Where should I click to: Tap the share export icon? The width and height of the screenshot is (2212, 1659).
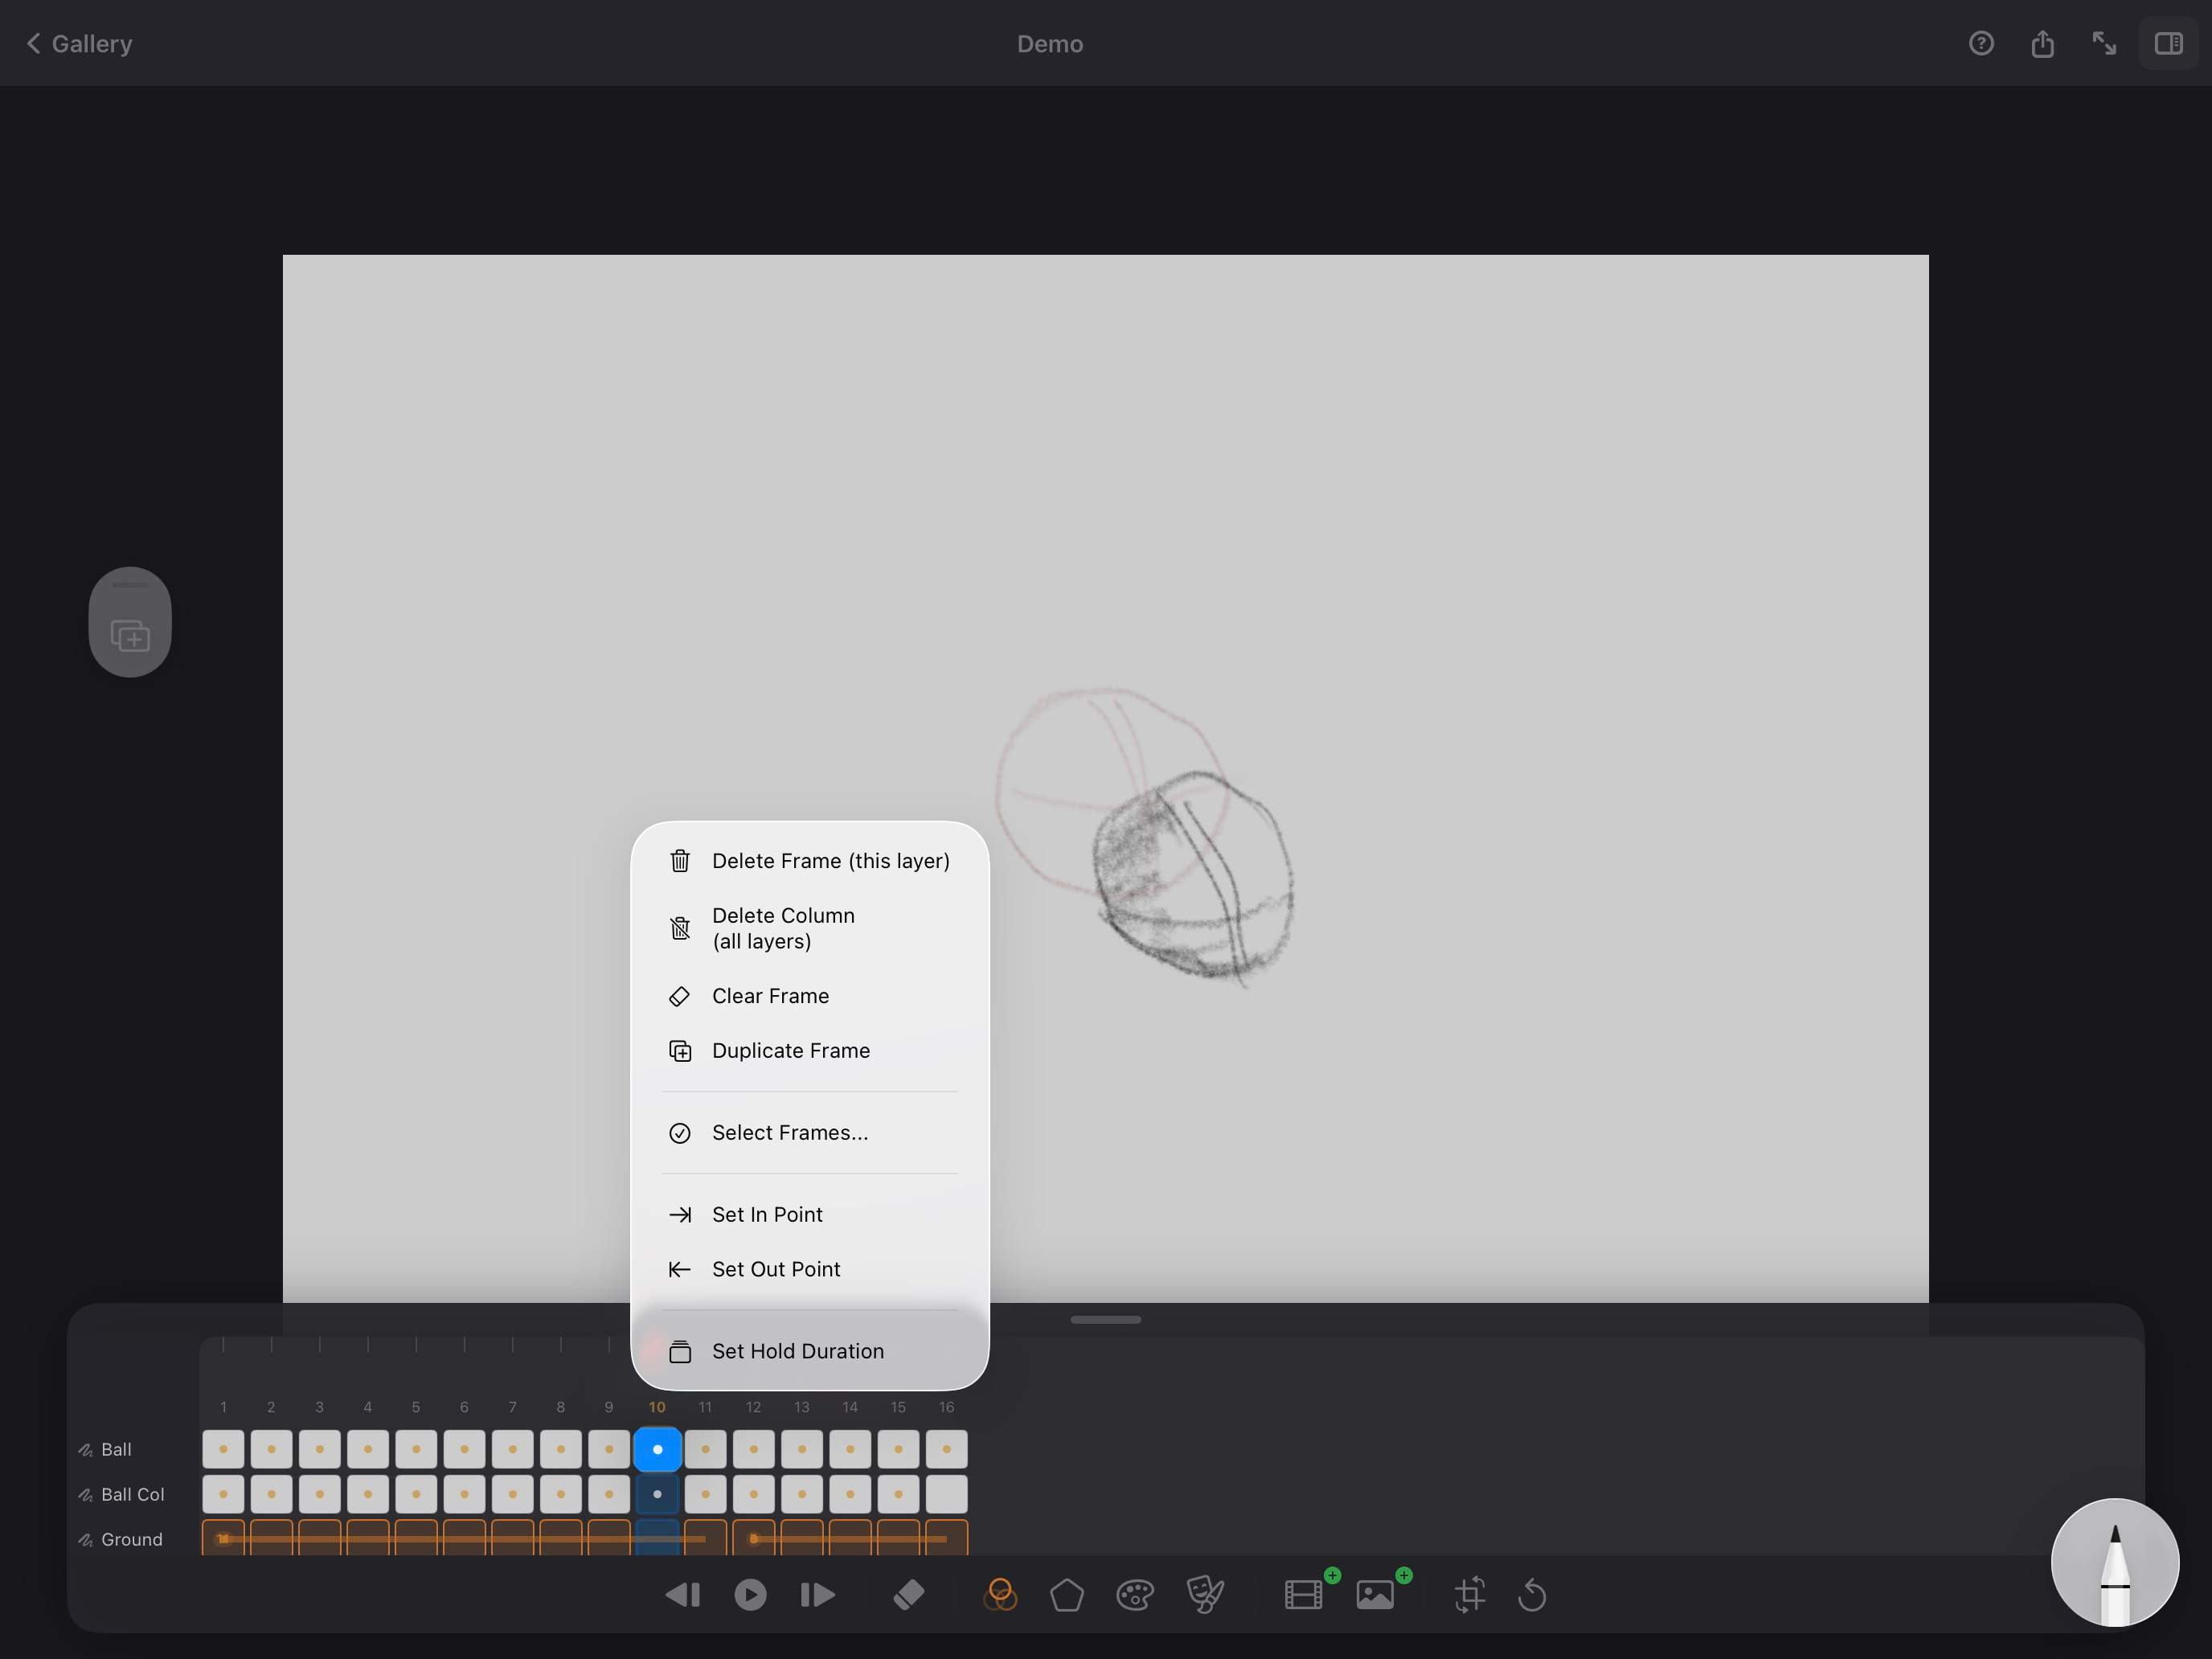(2042, 43)
